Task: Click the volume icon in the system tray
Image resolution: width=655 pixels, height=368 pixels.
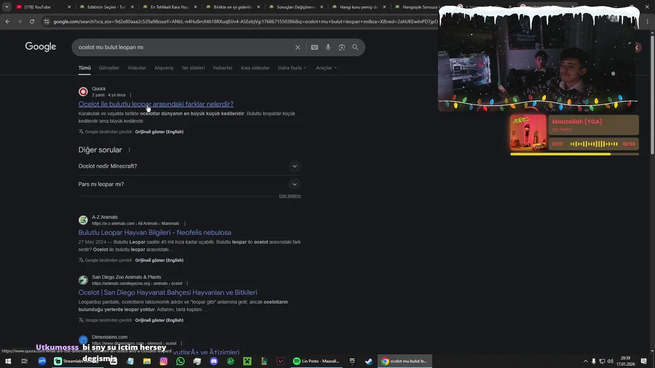Action: tap(610, 361)
